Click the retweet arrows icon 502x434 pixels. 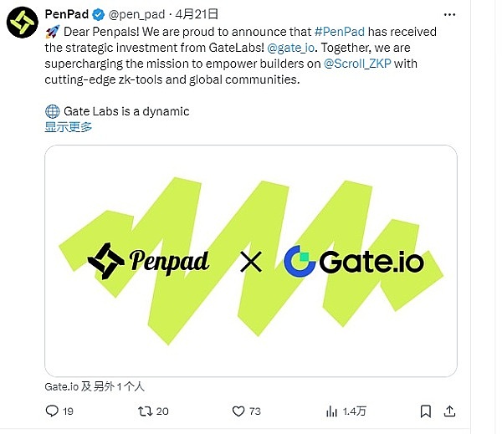pos(144,411)
